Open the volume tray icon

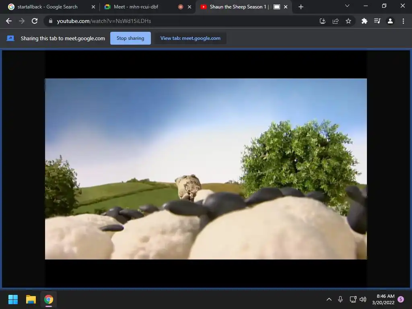click(363, 299)
